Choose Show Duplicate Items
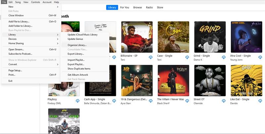265x134 pixels. (85, 69)
